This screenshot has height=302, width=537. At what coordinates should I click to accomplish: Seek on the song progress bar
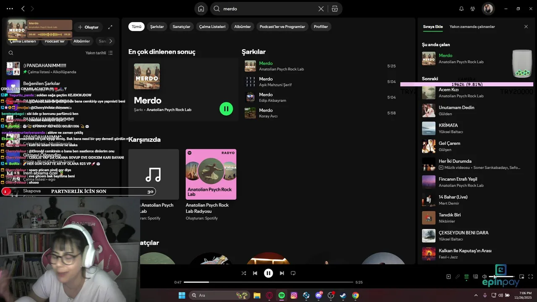tap(268, 282)
